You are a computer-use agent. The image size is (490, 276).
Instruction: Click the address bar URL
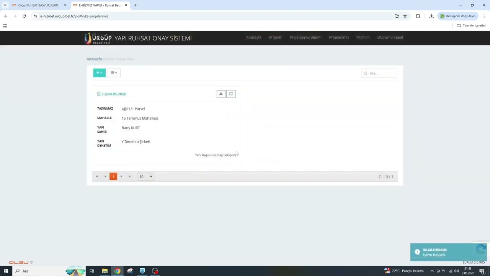pyautogui.click(x=74, y=16)
